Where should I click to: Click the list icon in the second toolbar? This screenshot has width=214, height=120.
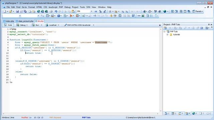pos(151,16)
